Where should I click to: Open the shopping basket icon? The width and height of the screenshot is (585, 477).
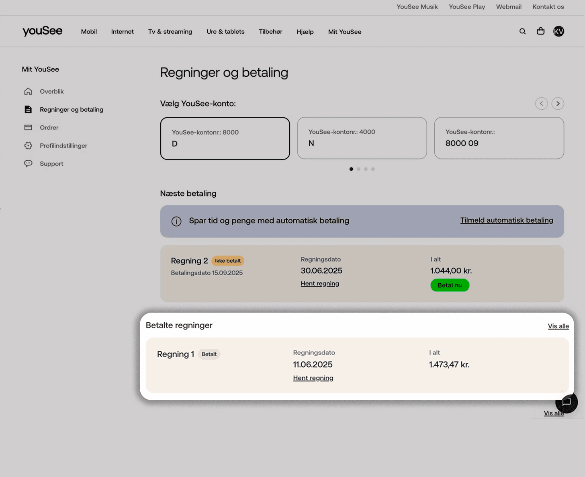[540, 31]
